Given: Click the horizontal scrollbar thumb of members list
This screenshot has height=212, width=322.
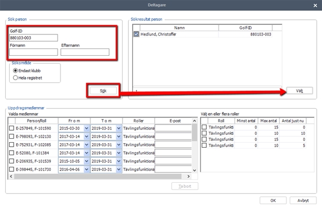Looking at the screenshot, I should 98,176.
